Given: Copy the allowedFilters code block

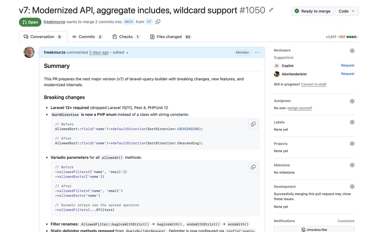Looking at the screenshot, I should pyautogui.click(x=253, y=167).
